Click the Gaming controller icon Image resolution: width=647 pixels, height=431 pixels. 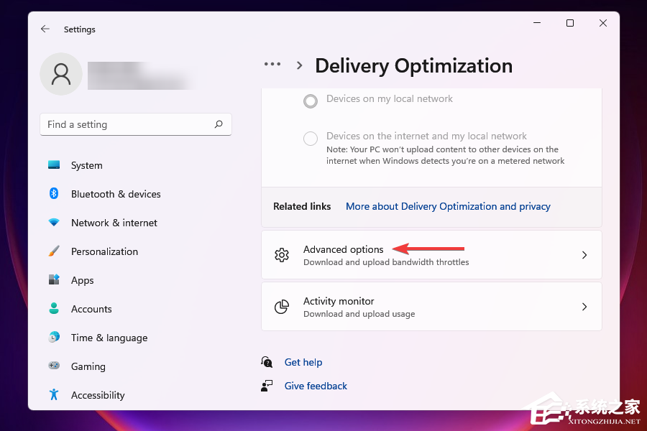(54, 366)
